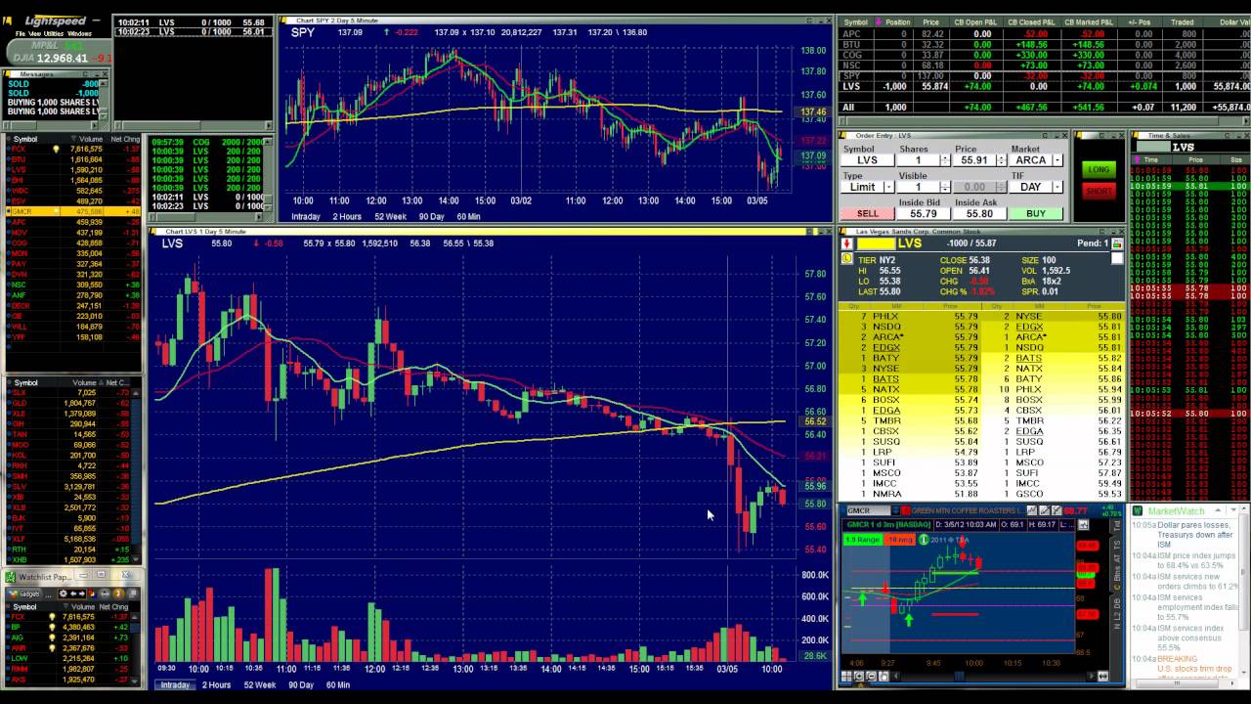Image resolution: width=1251 pixels, height=704 pixels.
Task: Click the studies tool icon in GMCR chart
Action: [1057, 510]
